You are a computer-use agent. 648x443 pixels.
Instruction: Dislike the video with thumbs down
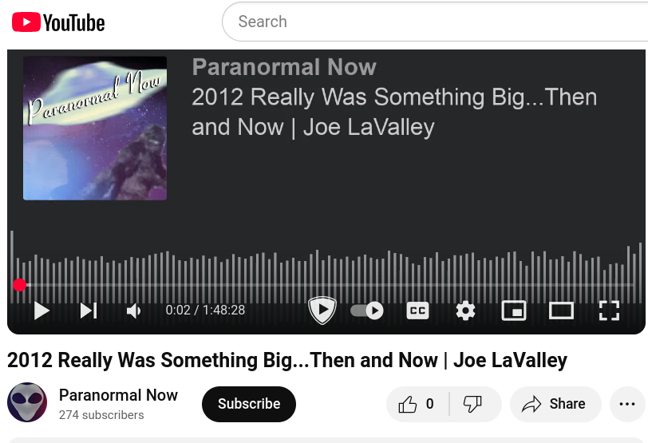coord(473,404)
